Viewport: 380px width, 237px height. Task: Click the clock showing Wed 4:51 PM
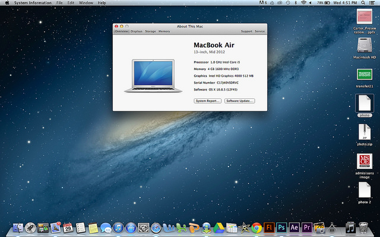[x=345, y=3]
